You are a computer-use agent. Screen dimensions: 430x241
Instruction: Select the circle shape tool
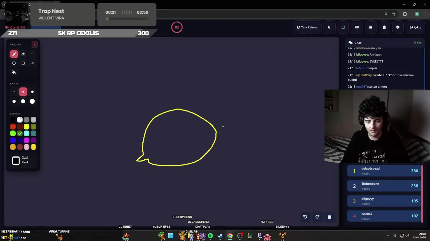pos(14,63)
